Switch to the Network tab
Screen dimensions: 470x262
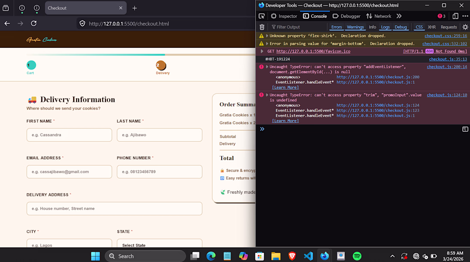(379, 16)
